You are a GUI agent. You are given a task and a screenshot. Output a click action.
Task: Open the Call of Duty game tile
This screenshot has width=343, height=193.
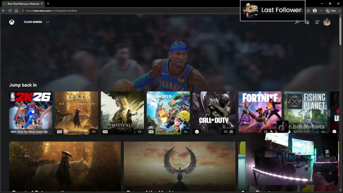[x=214, y=113]
